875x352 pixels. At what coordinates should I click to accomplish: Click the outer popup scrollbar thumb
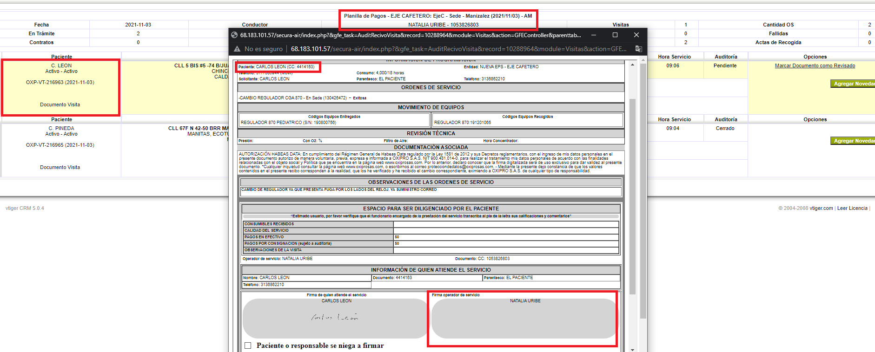tap(643, 190)
